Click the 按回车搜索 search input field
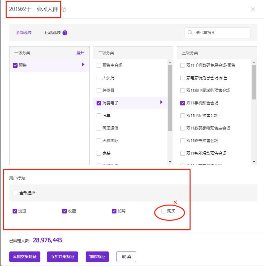Viewport: 264px width, 266px height. click(220, 33)
